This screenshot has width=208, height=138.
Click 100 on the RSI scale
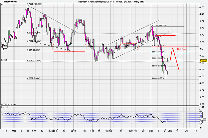tap(202, 107)
